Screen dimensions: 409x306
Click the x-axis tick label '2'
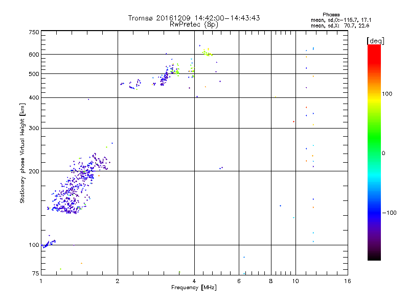(118, 281)
